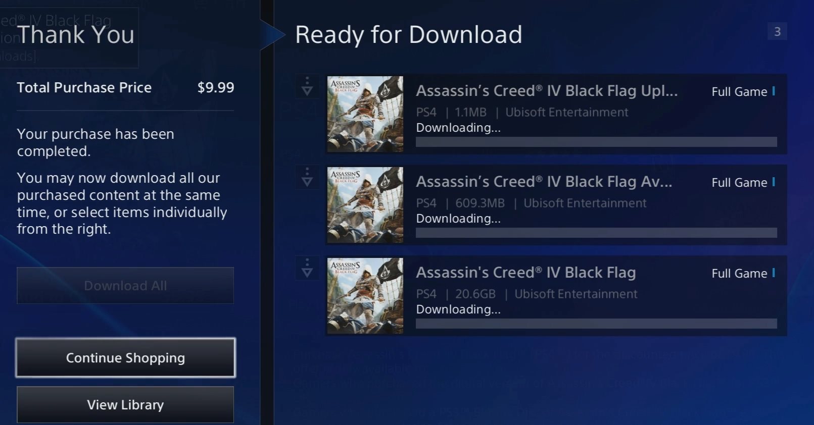This screenshot has width=814, height=425.
Task: Select cover thumbnail of Black Flag Upl... item
Action: point(365,114)
